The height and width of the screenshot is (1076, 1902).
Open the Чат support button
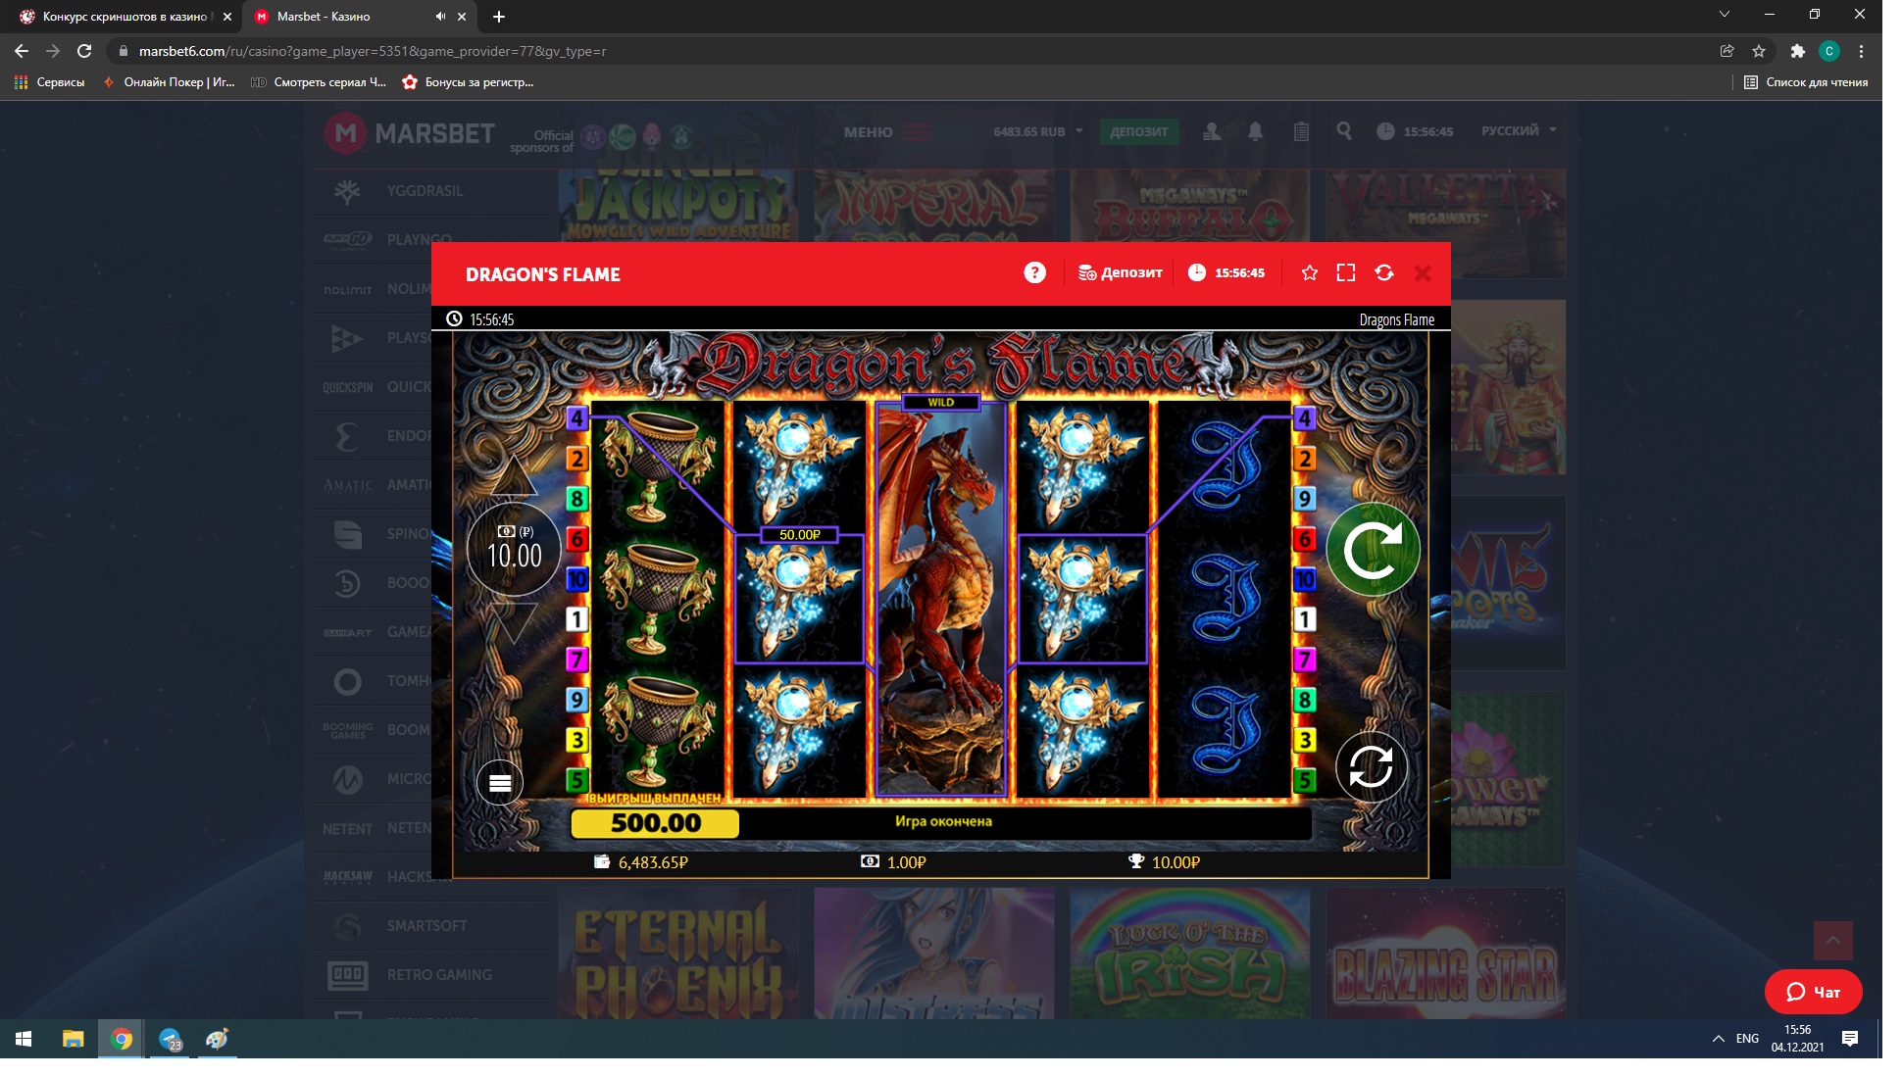click(x=1813, y=992)
